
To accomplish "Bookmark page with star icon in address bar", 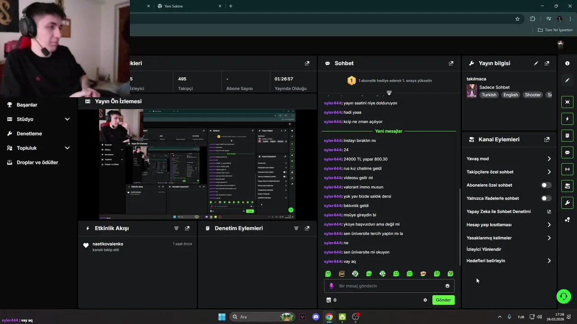I will click(x=517, y=19).
